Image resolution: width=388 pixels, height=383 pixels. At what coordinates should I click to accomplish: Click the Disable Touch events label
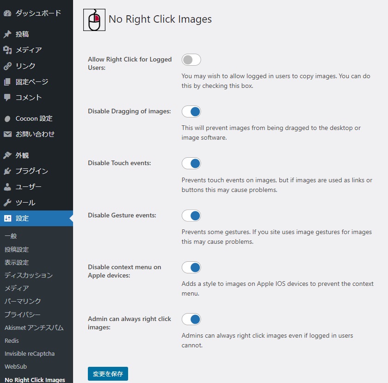click(119, 163)
